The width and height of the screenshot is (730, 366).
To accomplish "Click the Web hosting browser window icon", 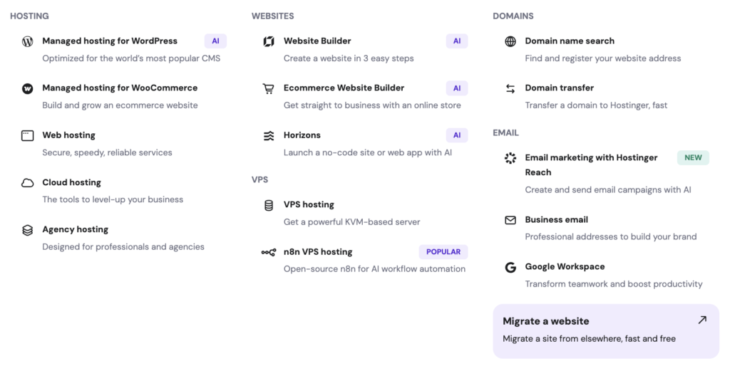I will coord(28,135).
